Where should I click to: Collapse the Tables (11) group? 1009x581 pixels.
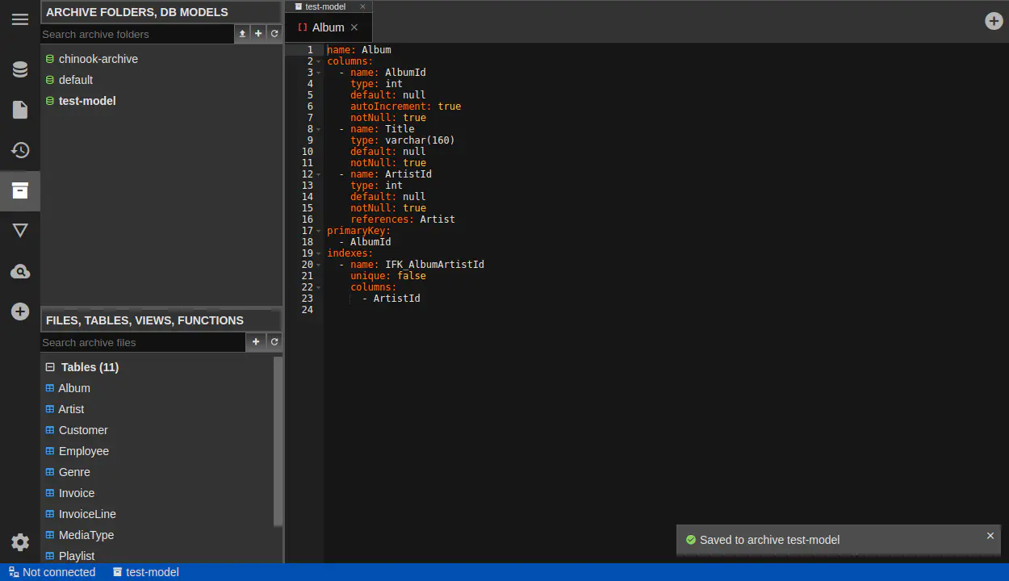click(x=50, y=367)
